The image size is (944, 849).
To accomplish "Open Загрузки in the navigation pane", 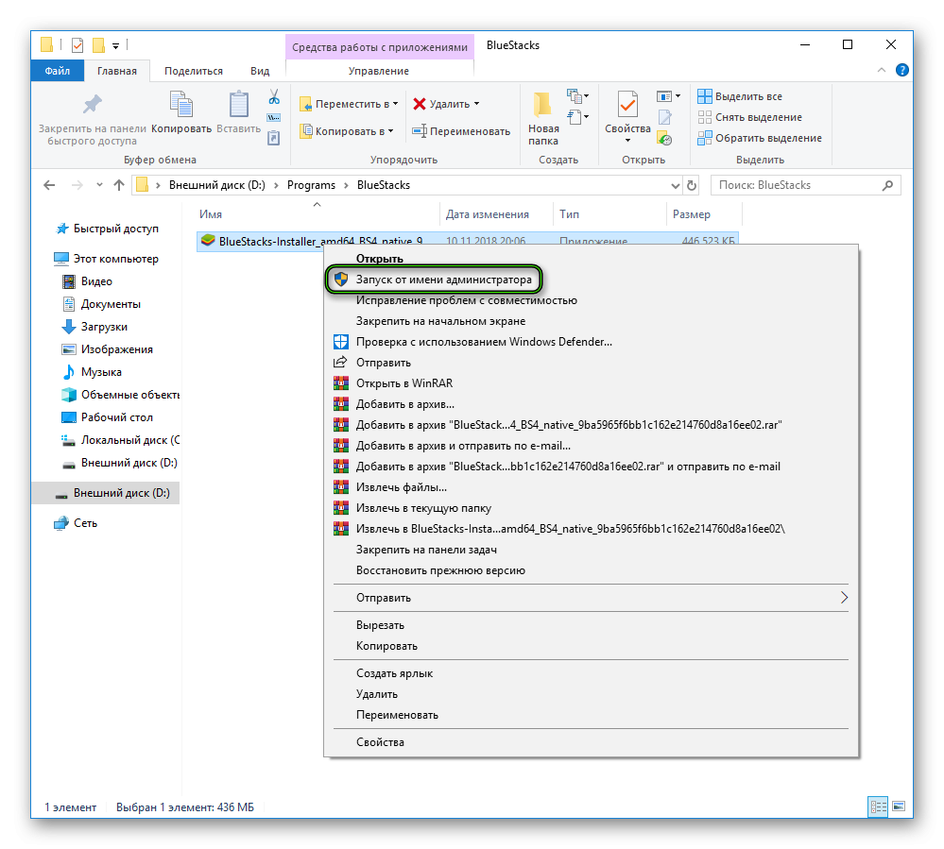I will coord(104,327).
